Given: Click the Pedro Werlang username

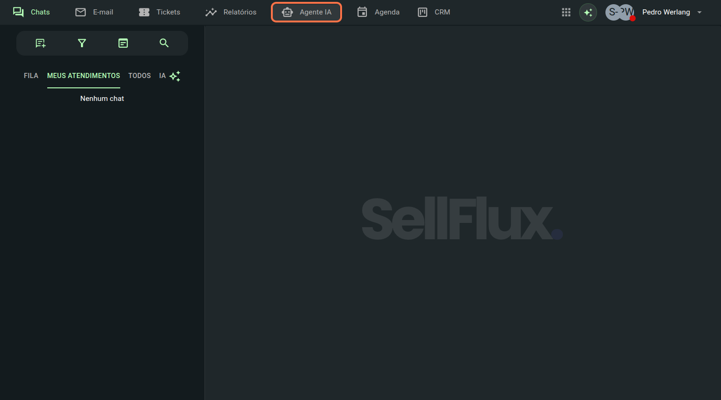Looking at the screenshot, I should (x=666, y=12).
